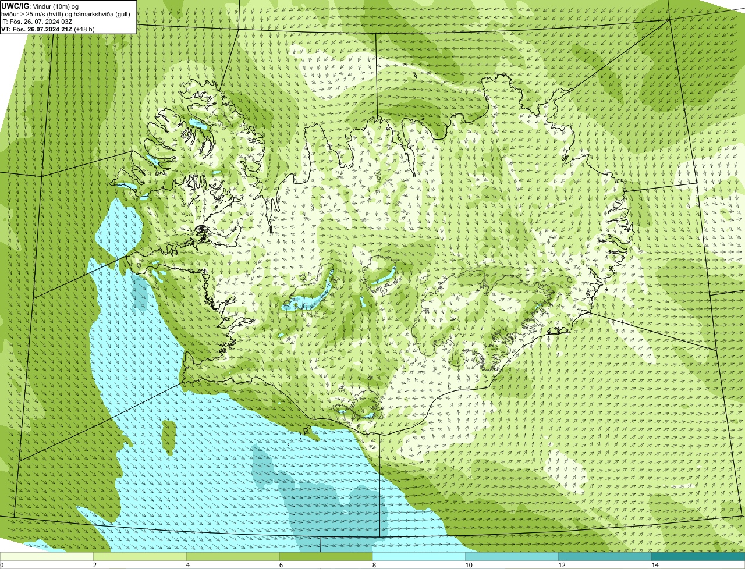The height and width of the screenshot is (569, 745).
Task: Click the "IT: Fös. 26. 07. 2024 03Z" line
Action: [x=37, y=22]
